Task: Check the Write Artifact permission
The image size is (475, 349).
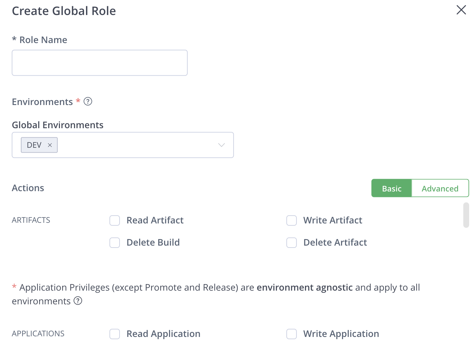Action: coord(292,220)
